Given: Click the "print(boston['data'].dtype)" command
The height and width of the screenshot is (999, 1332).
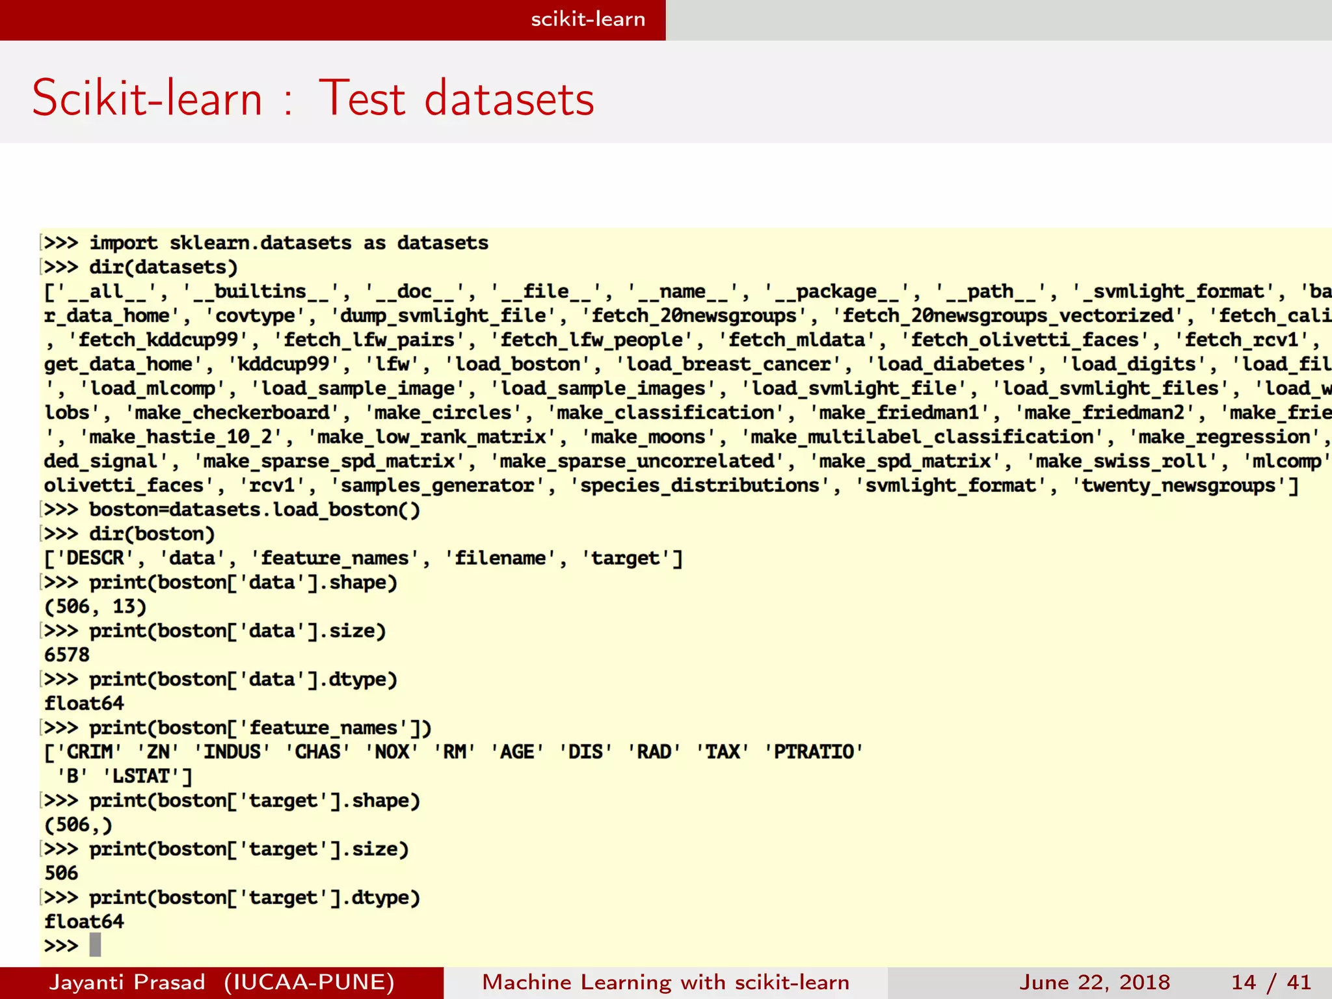Looking at the screenshot, I should pos(243,680).
